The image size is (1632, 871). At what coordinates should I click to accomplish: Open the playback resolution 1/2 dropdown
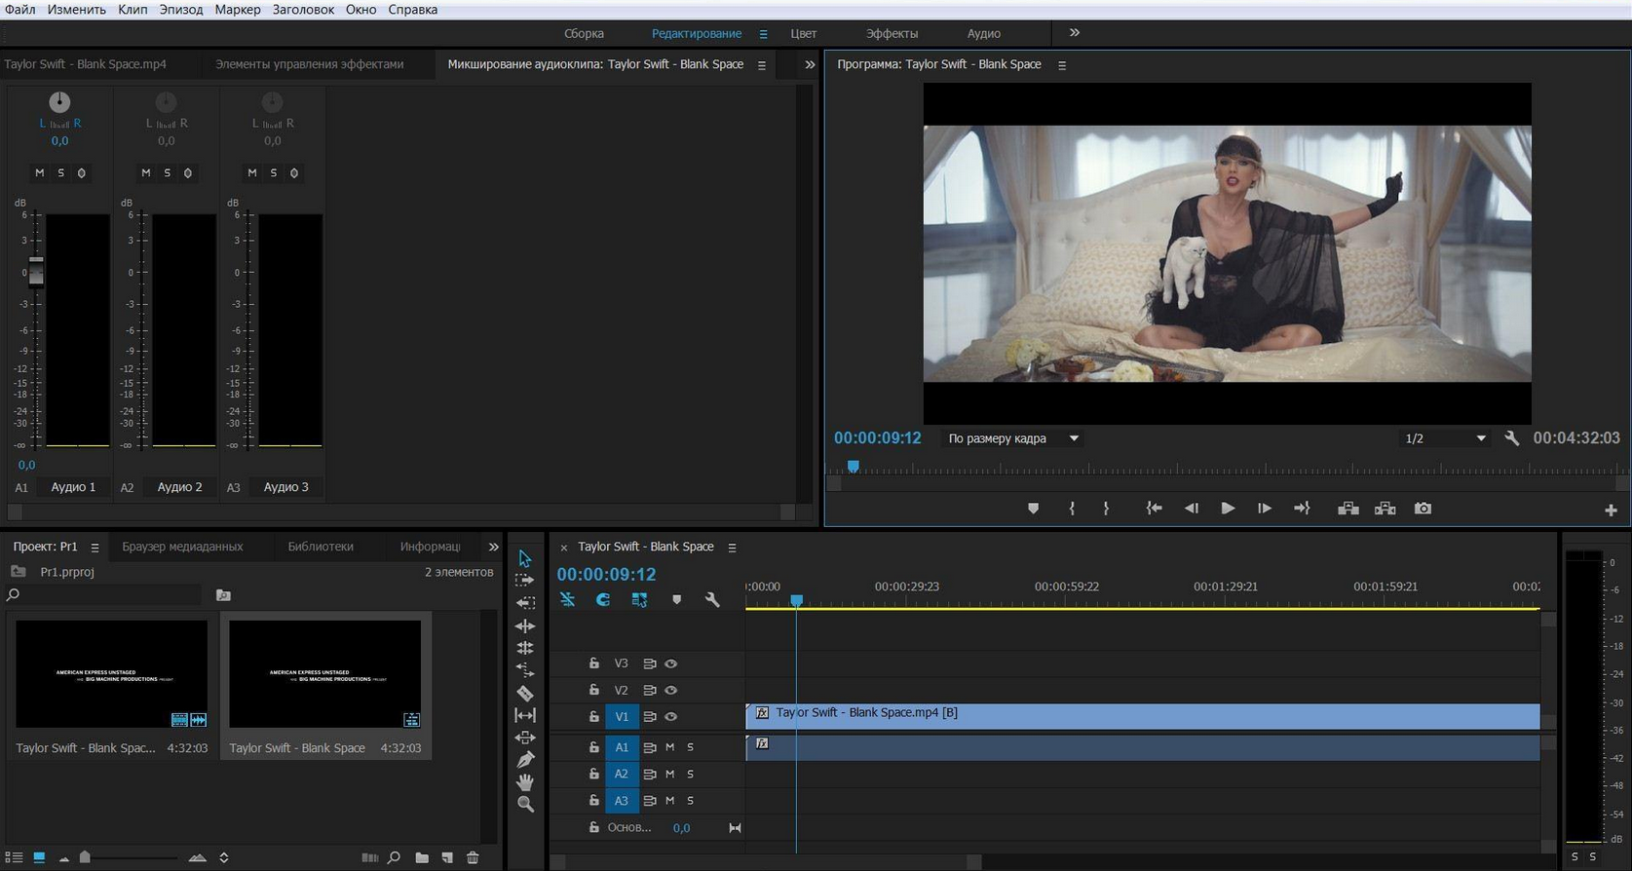[1444, 438]
